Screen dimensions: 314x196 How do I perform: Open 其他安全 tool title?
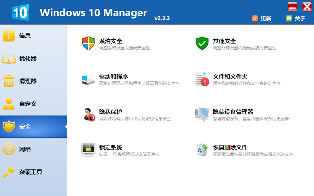click(x=224, y=41)
